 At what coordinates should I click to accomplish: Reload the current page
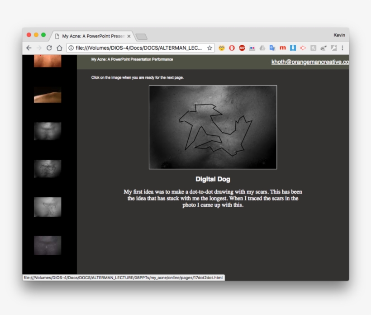coord(49,48)
